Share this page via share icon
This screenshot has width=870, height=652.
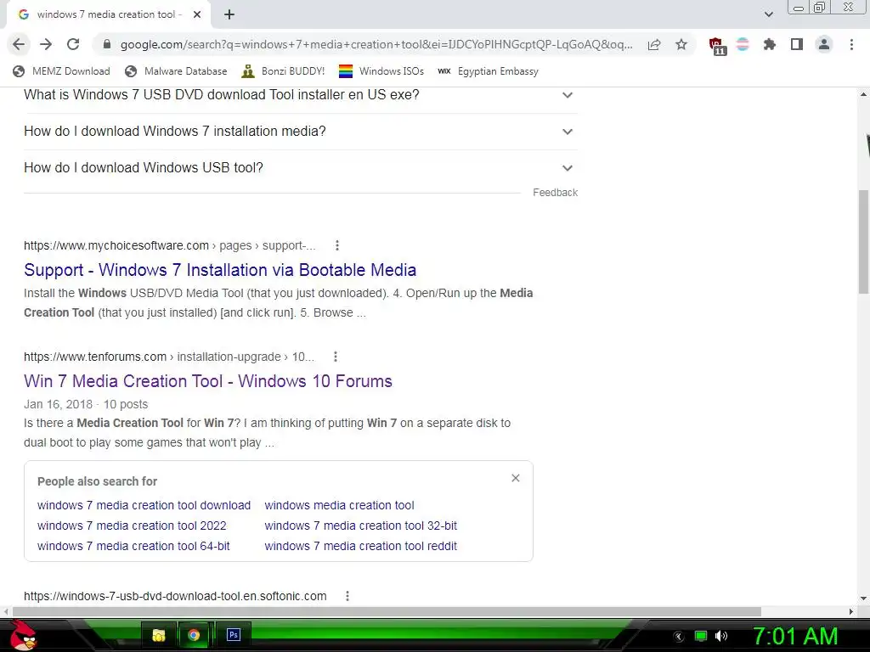(654, 44)
